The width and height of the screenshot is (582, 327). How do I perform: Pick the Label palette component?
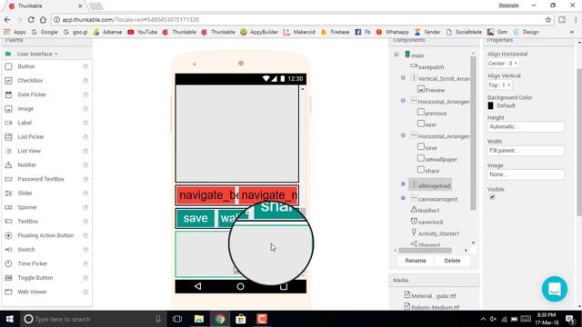[25, 123]
